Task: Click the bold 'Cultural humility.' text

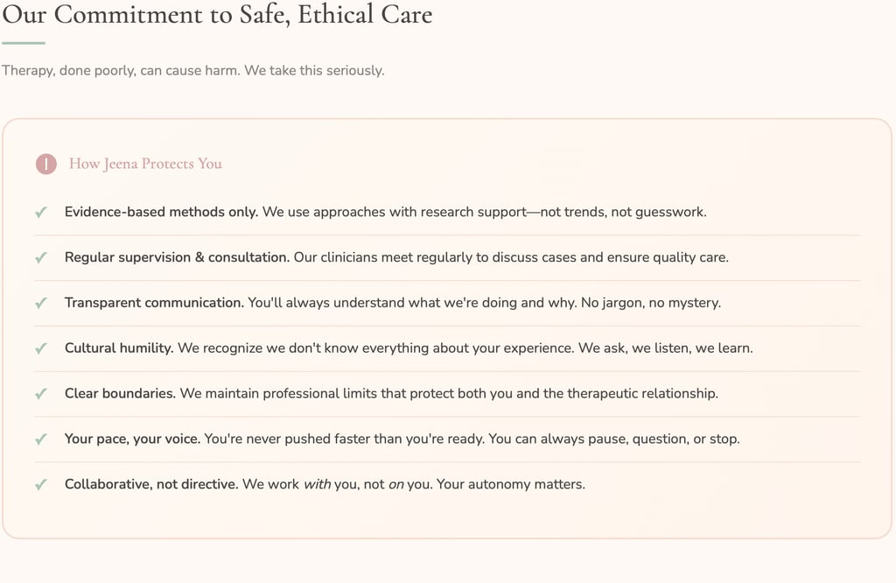Action: click(x=119, y=348)
